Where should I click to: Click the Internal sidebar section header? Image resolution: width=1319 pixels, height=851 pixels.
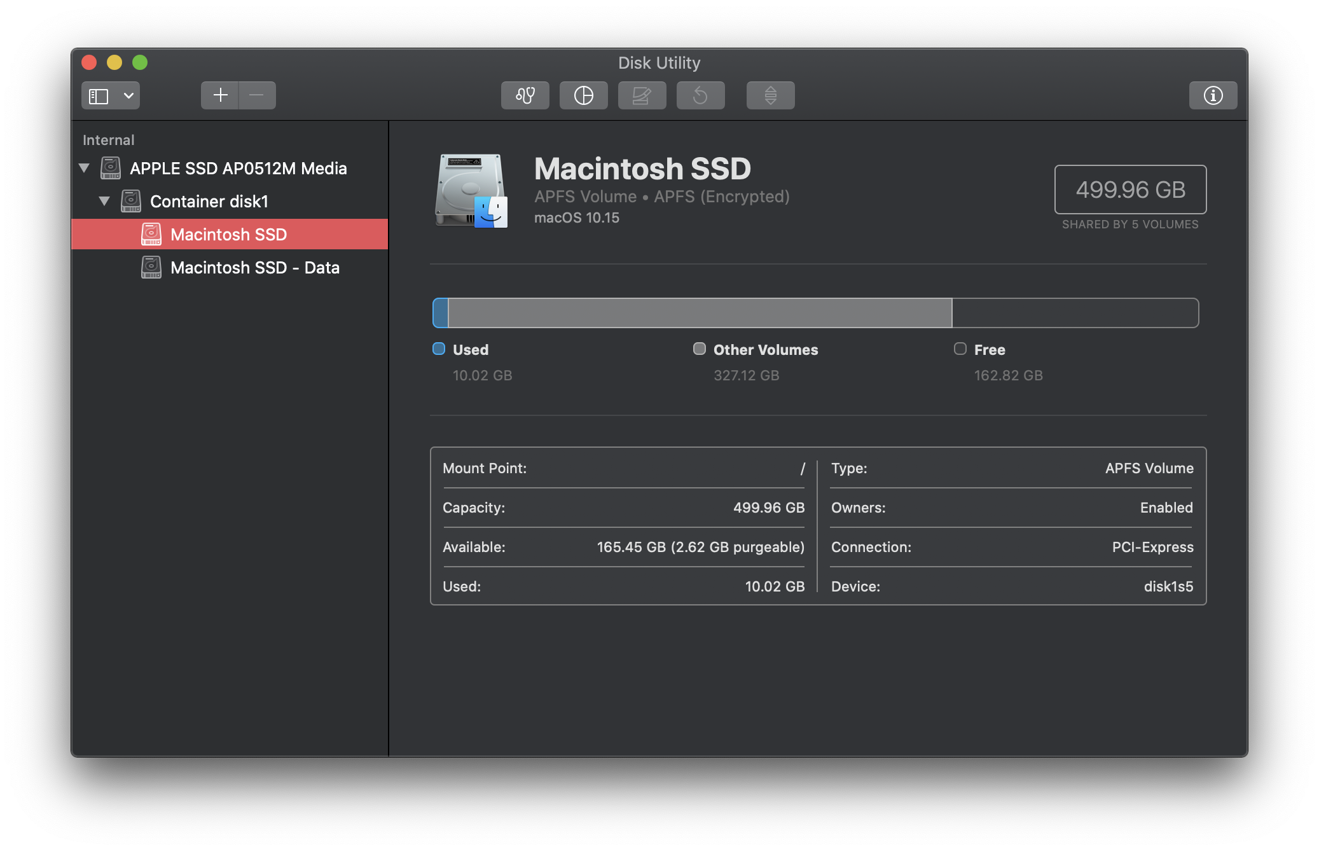[108, 140]
